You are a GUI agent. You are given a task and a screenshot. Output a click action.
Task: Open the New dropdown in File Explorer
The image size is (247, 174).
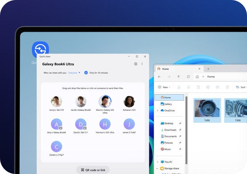click(164, 87)
